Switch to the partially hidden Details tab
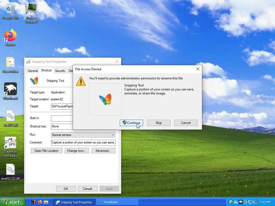Screen dimensions: 275x206 point(70,71)
